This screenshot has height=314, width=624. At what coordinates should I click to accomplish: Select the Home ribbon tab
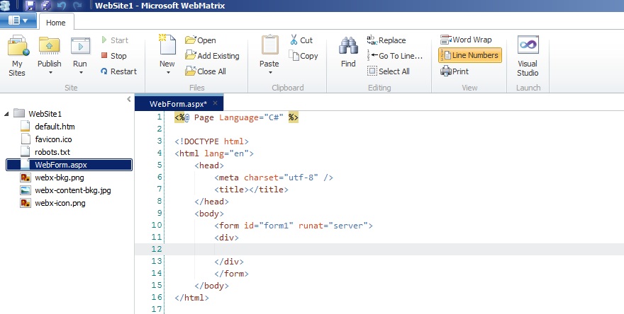[56, 23]
